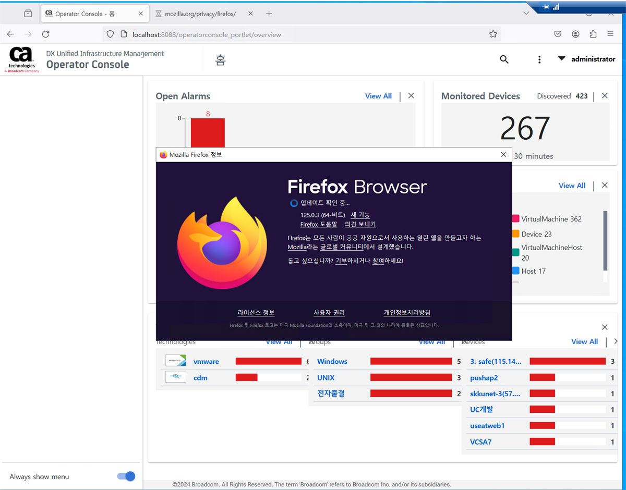Open the administrator dropdown menu
Viewport: 626px width, 490px height.
pos(586,59)
